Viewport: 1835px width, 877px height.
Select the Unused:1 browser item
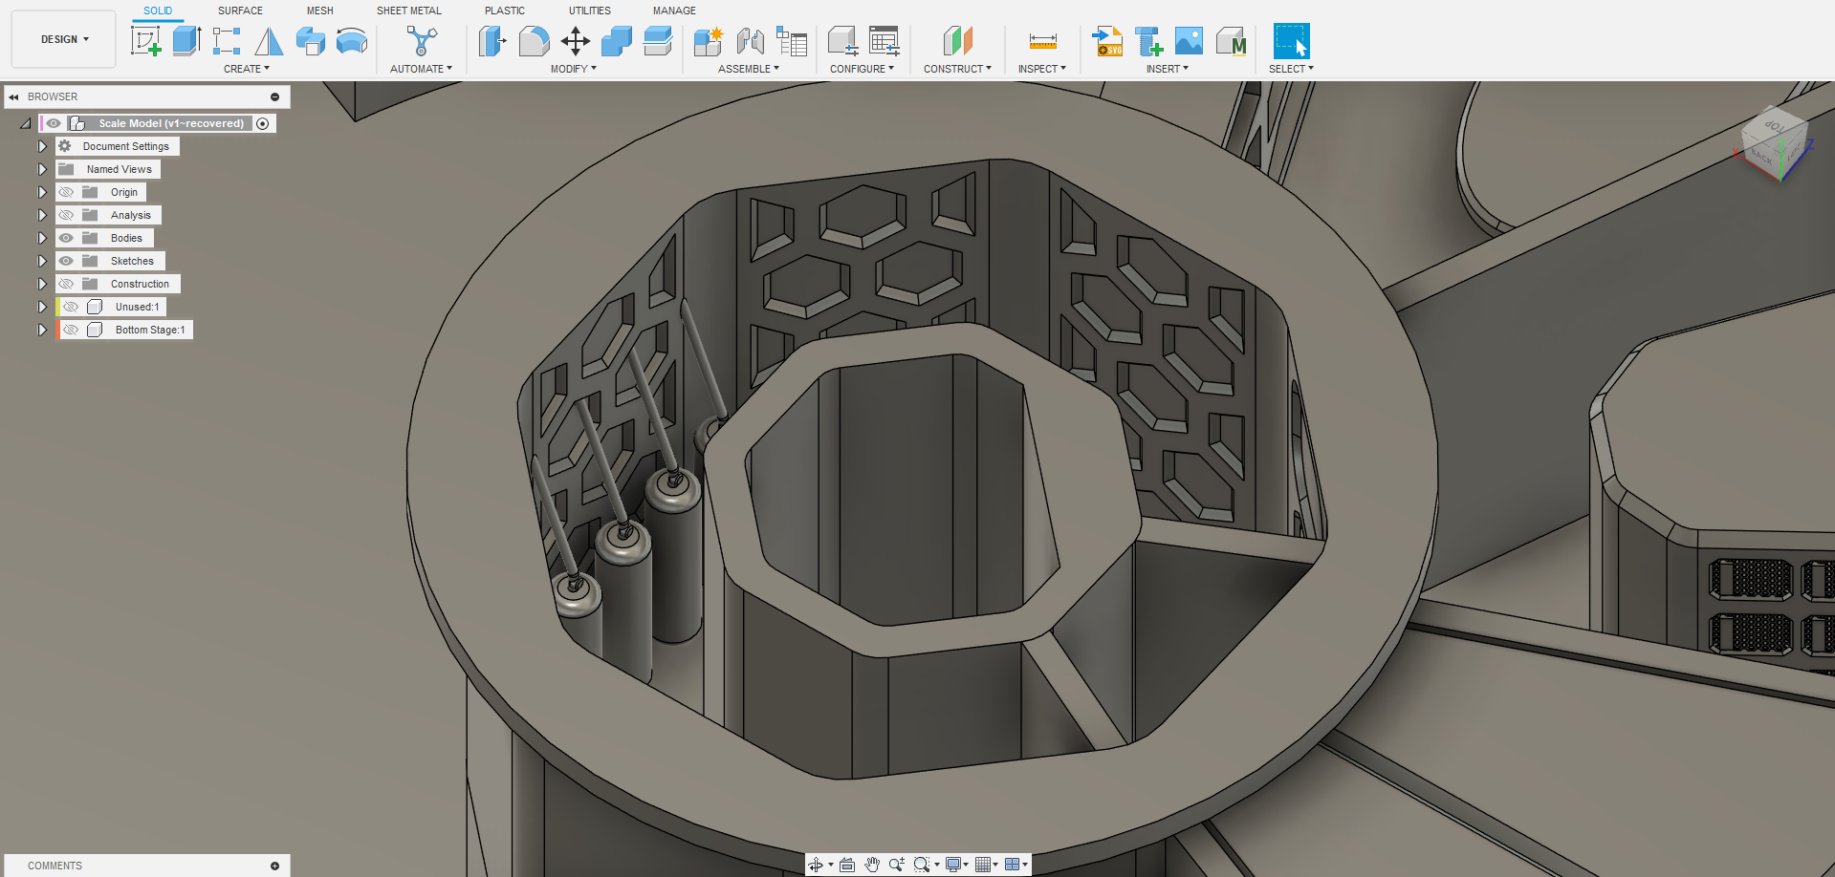click(138, 307)
